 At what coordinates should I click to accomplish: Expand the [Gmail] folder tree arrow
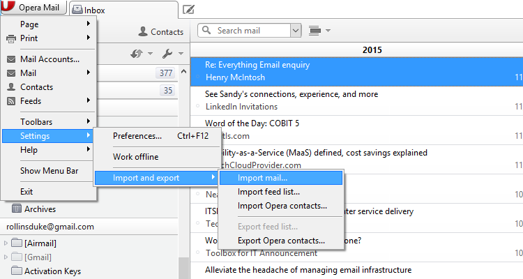7,257
